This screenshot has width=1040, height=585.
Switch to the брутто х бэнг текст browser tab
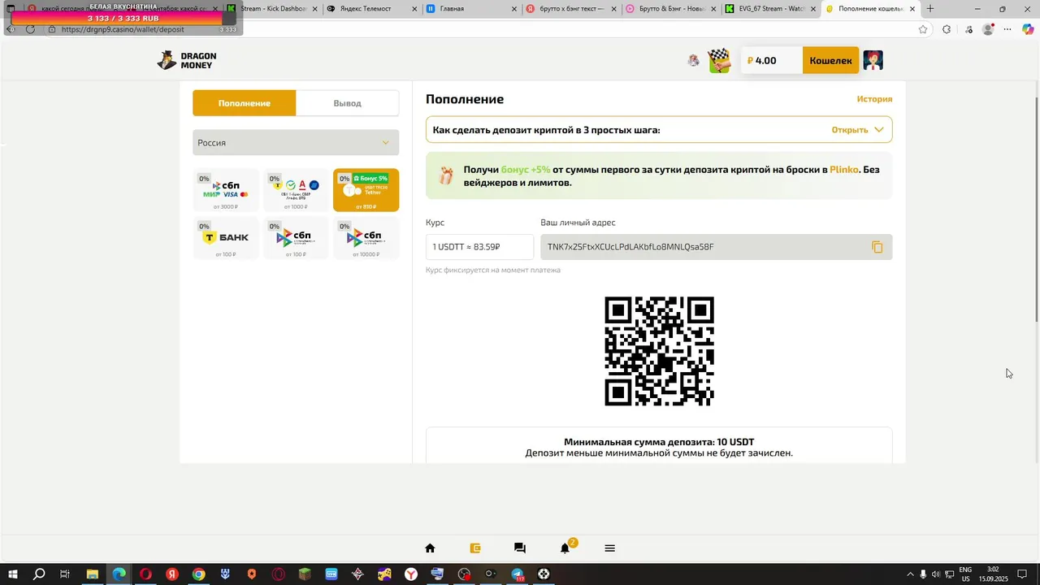pyautogui.click(x=571, y=9)
